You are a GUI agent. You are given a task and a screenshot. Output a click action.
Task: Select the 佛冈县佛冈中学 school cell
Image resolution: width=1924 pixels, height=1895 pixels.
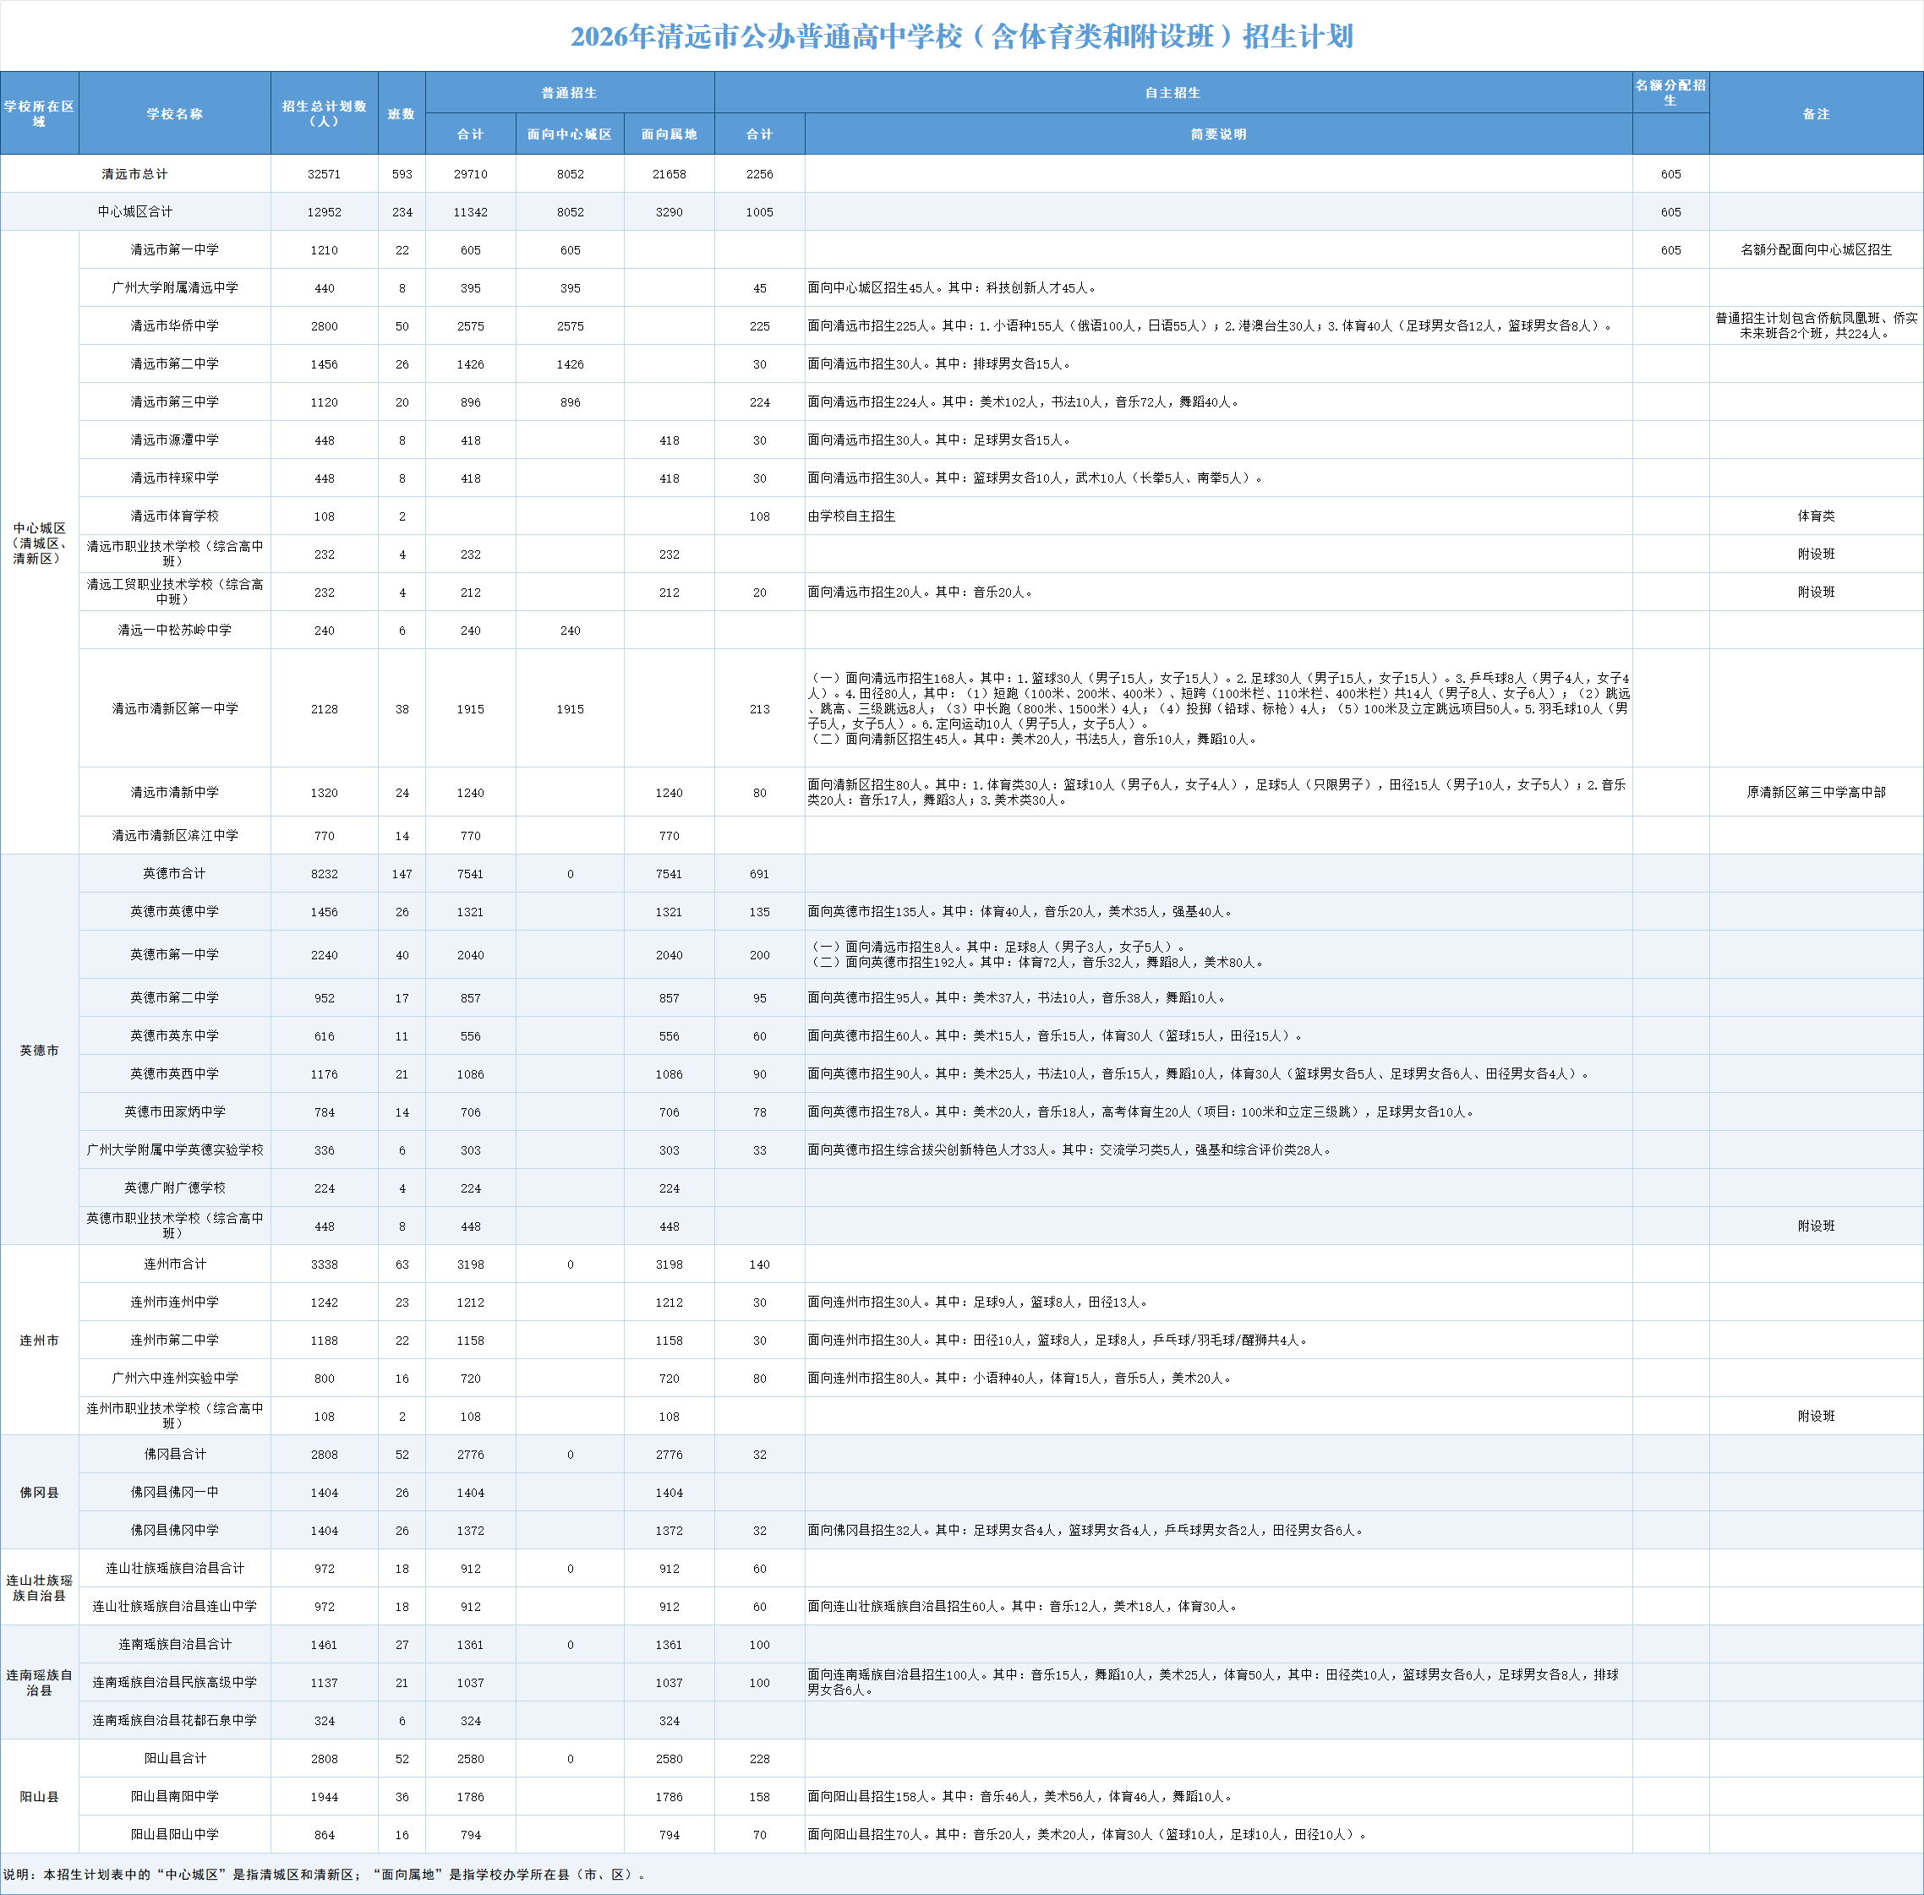(174, 1530)
